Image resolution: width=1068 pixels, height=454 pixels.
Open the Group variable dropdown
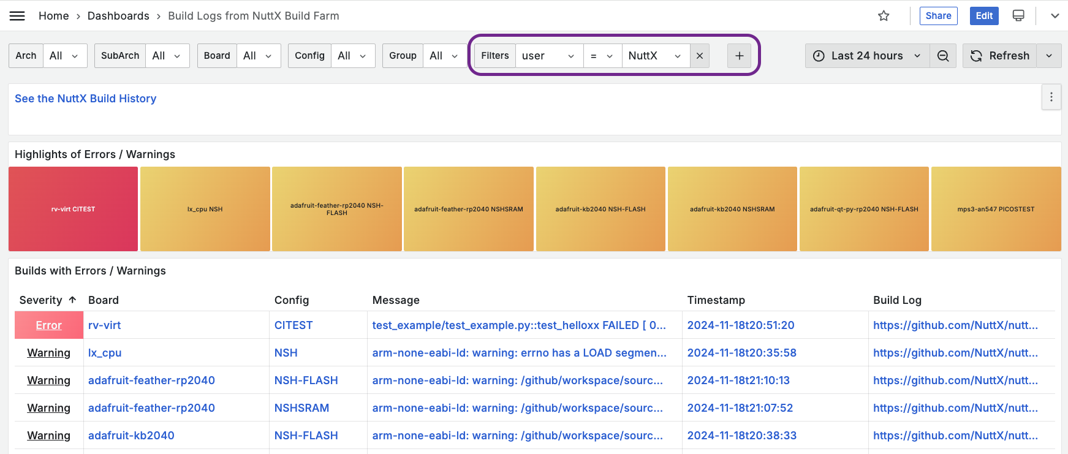click(445, 56)
